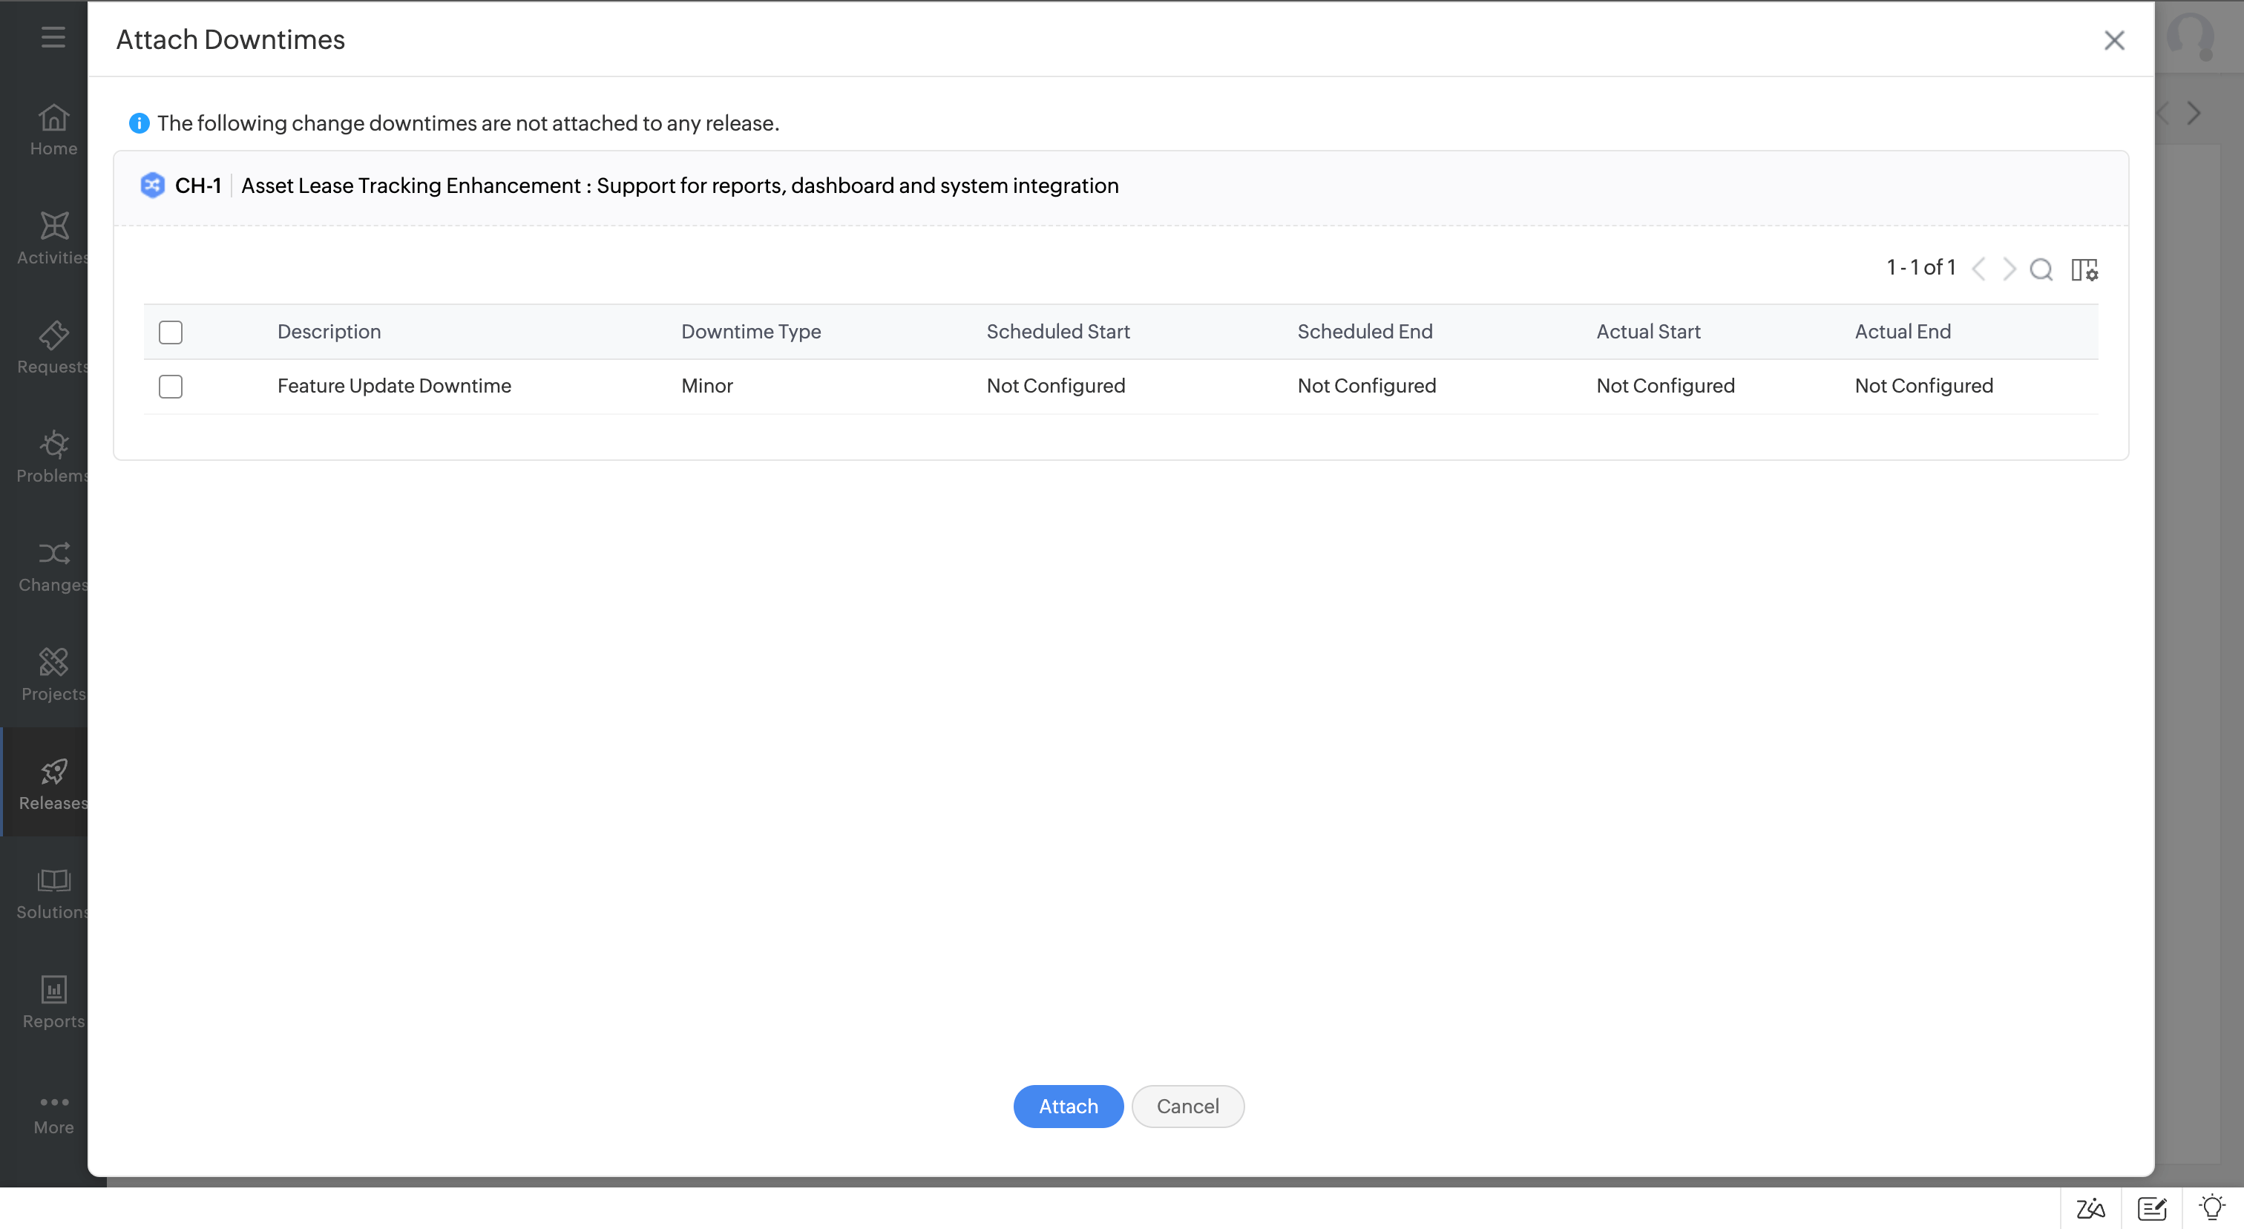The image size is (2244, 1229).
Task: Go to Problems module in sidebar
Action: 53,456
